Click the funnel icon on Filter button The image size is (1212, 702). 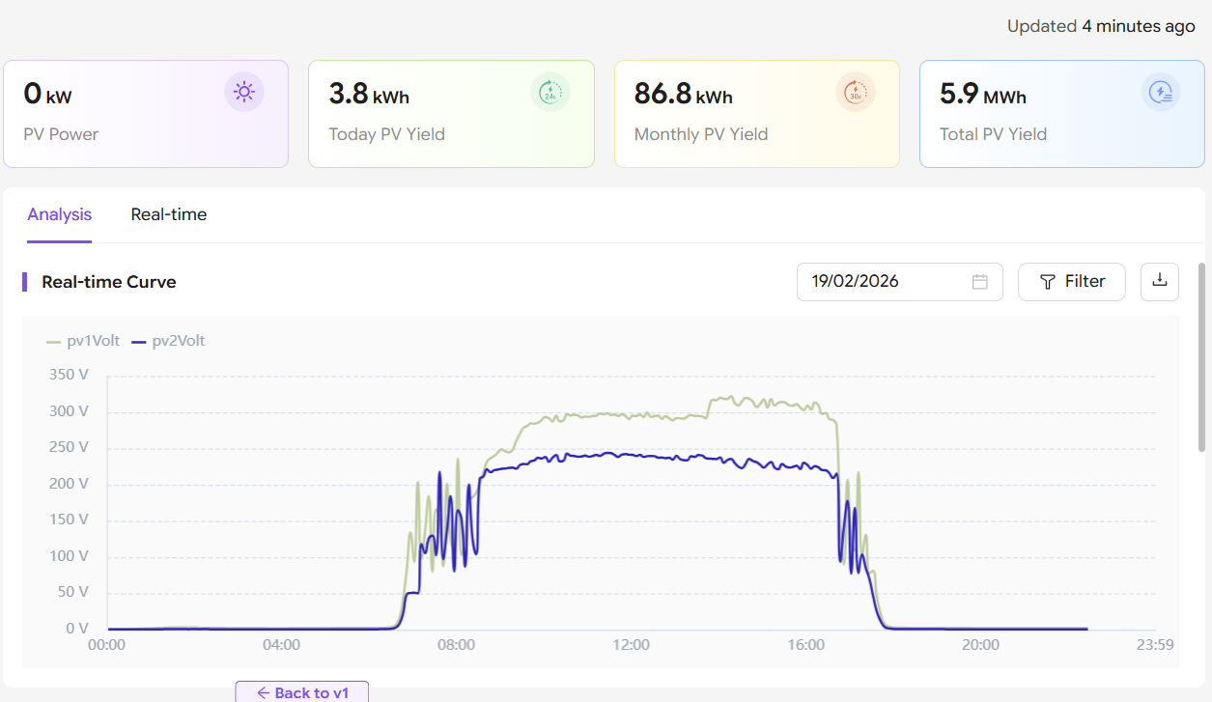(1047, 282)
